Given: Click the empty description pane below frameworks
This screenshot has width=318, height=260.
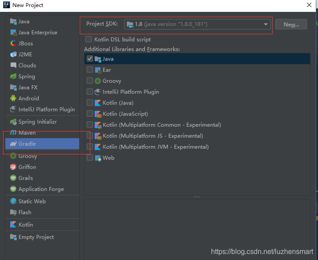Looking at the screenshot, I should click(197, 229).
